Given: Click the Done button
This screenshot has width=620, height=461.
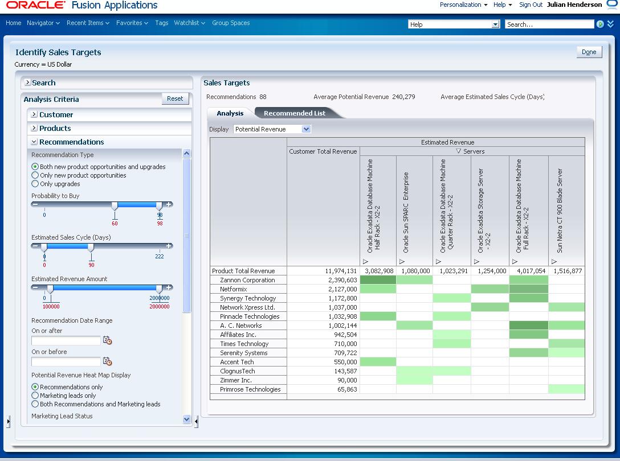Looking at the screenshot, I should (589, 52).
